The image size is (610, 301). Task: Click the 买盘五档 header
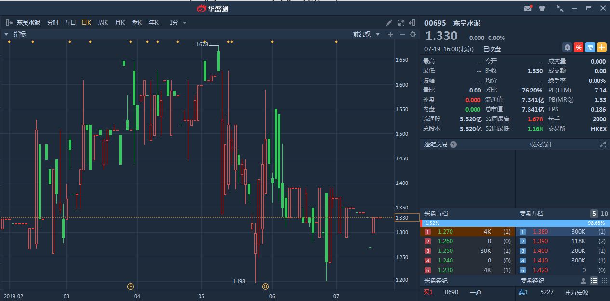coord(436,214)
